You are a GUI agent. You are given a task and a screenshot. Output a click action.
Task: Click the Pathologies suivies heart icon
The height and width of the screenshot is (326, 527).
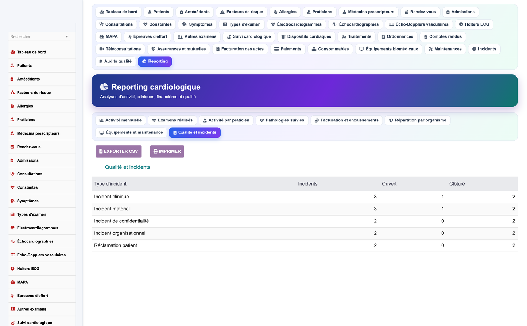(261, 120)
